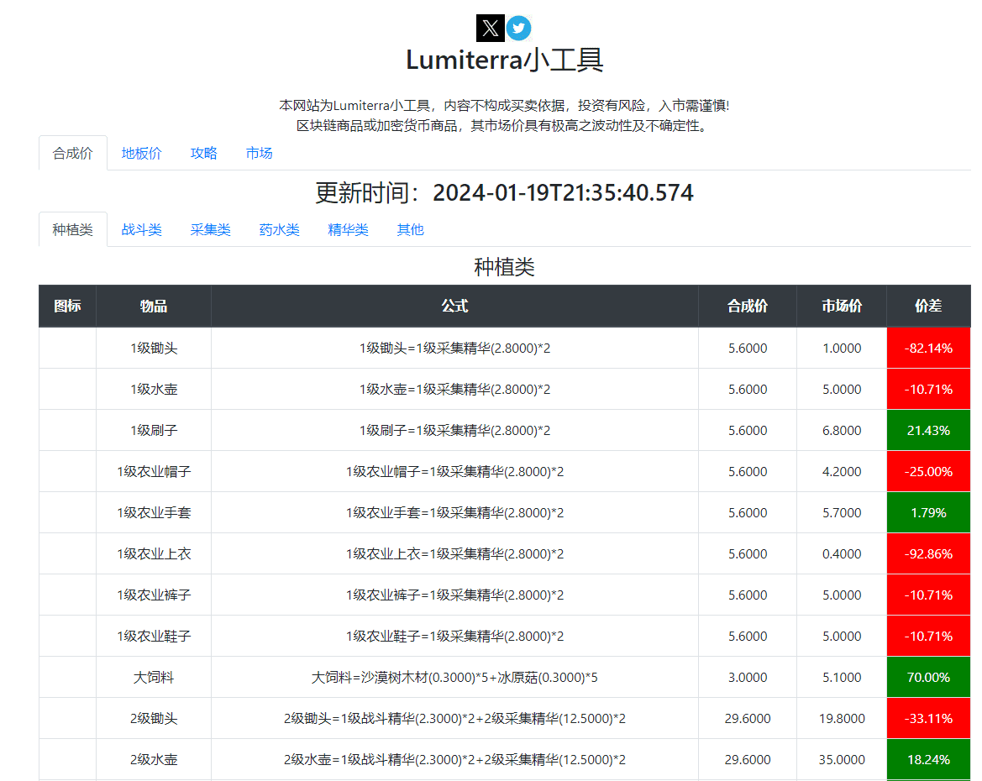Open the 市场 tab
The width and height of the screenshot is (982, 781).
pyautogui.click(x=259, y=153)
